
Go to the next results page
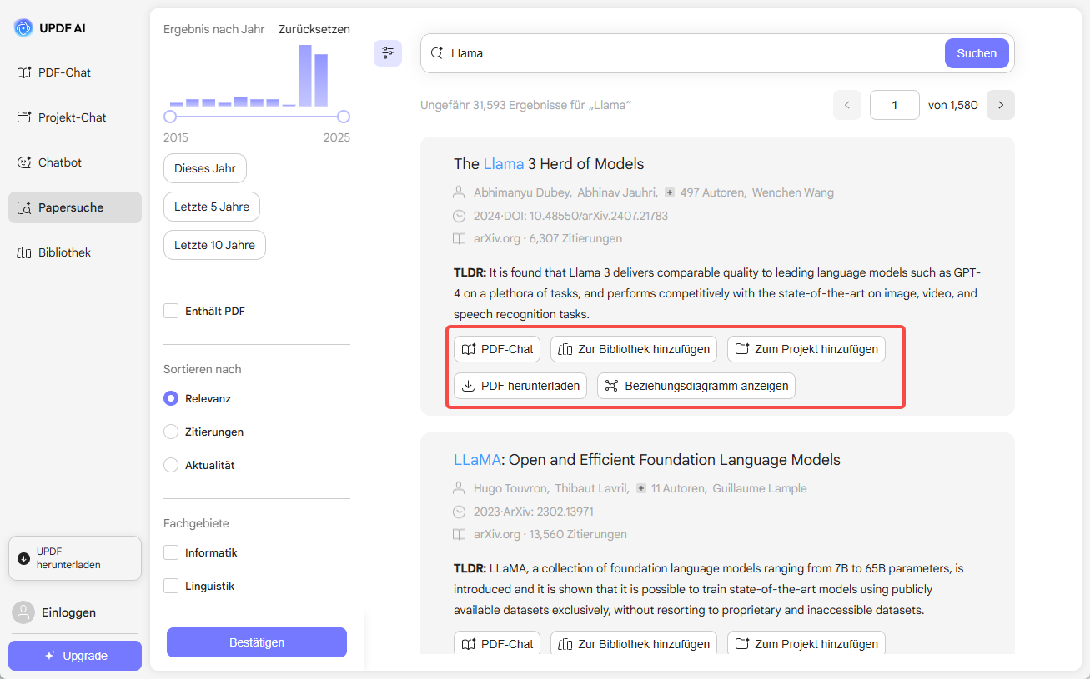1001,105
